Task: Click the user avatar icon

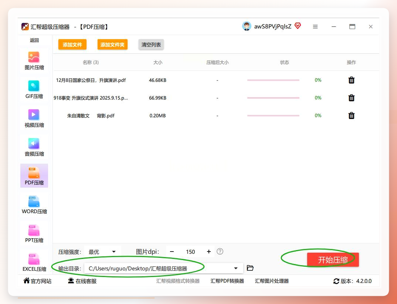Action: pyautogui.click(x=247, y=26)
